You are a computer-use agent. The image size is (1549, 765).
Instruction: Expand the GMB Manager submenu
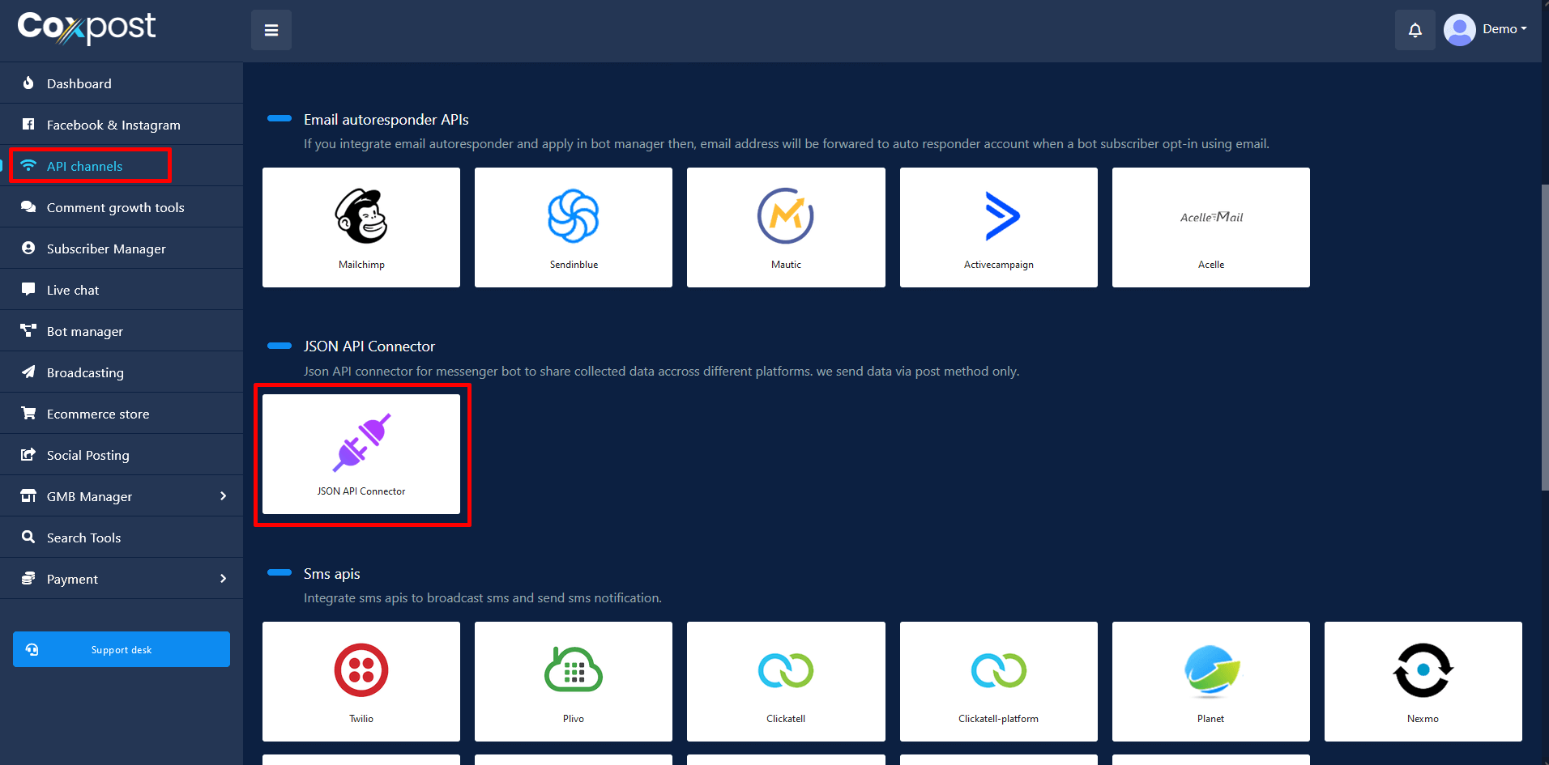[223, 496]
